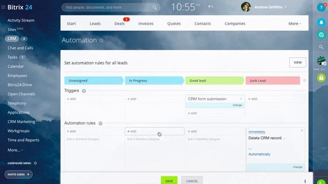Click the pin icon near bottom bar

(x=305, y=181)
